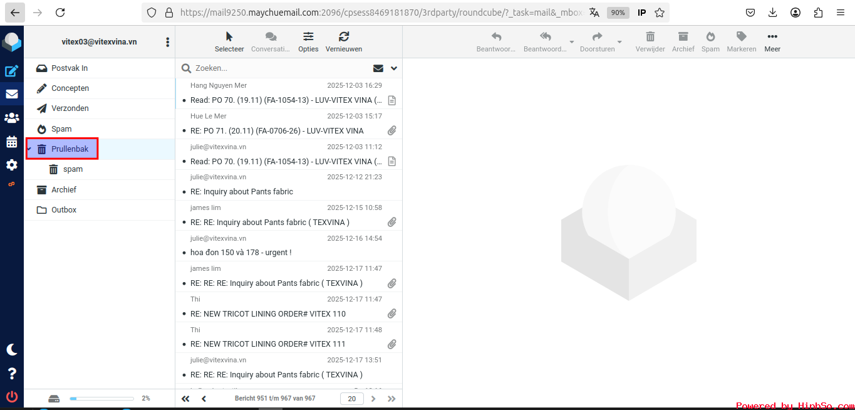855x410 pixels.
Task: Open the Calendar sidebar icon
Action: (11, 142)
